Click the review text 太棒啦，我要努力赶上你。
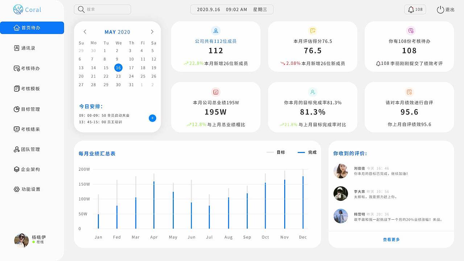This screenshot has width=464, height=261. [x=376, y=197]
